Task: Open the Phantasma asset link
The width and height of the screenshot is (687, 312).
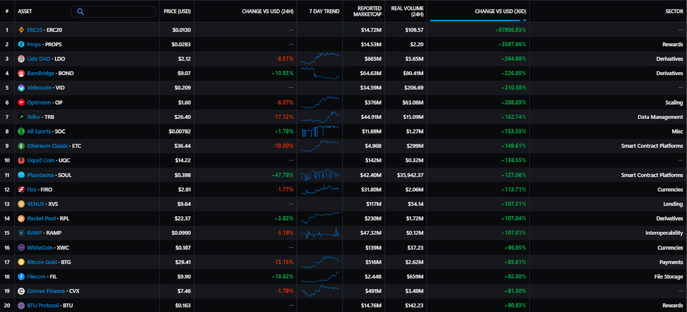Action: (40, 175)
